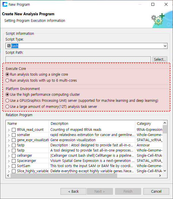Click the 'Annovar' category cell
The width and height of the screenshot is (173, 199).
(143, 145)
